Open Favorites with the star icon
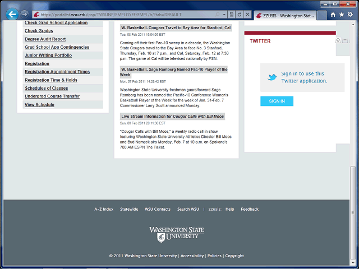This screenshot has width=359, height=269. click(342, 15)
